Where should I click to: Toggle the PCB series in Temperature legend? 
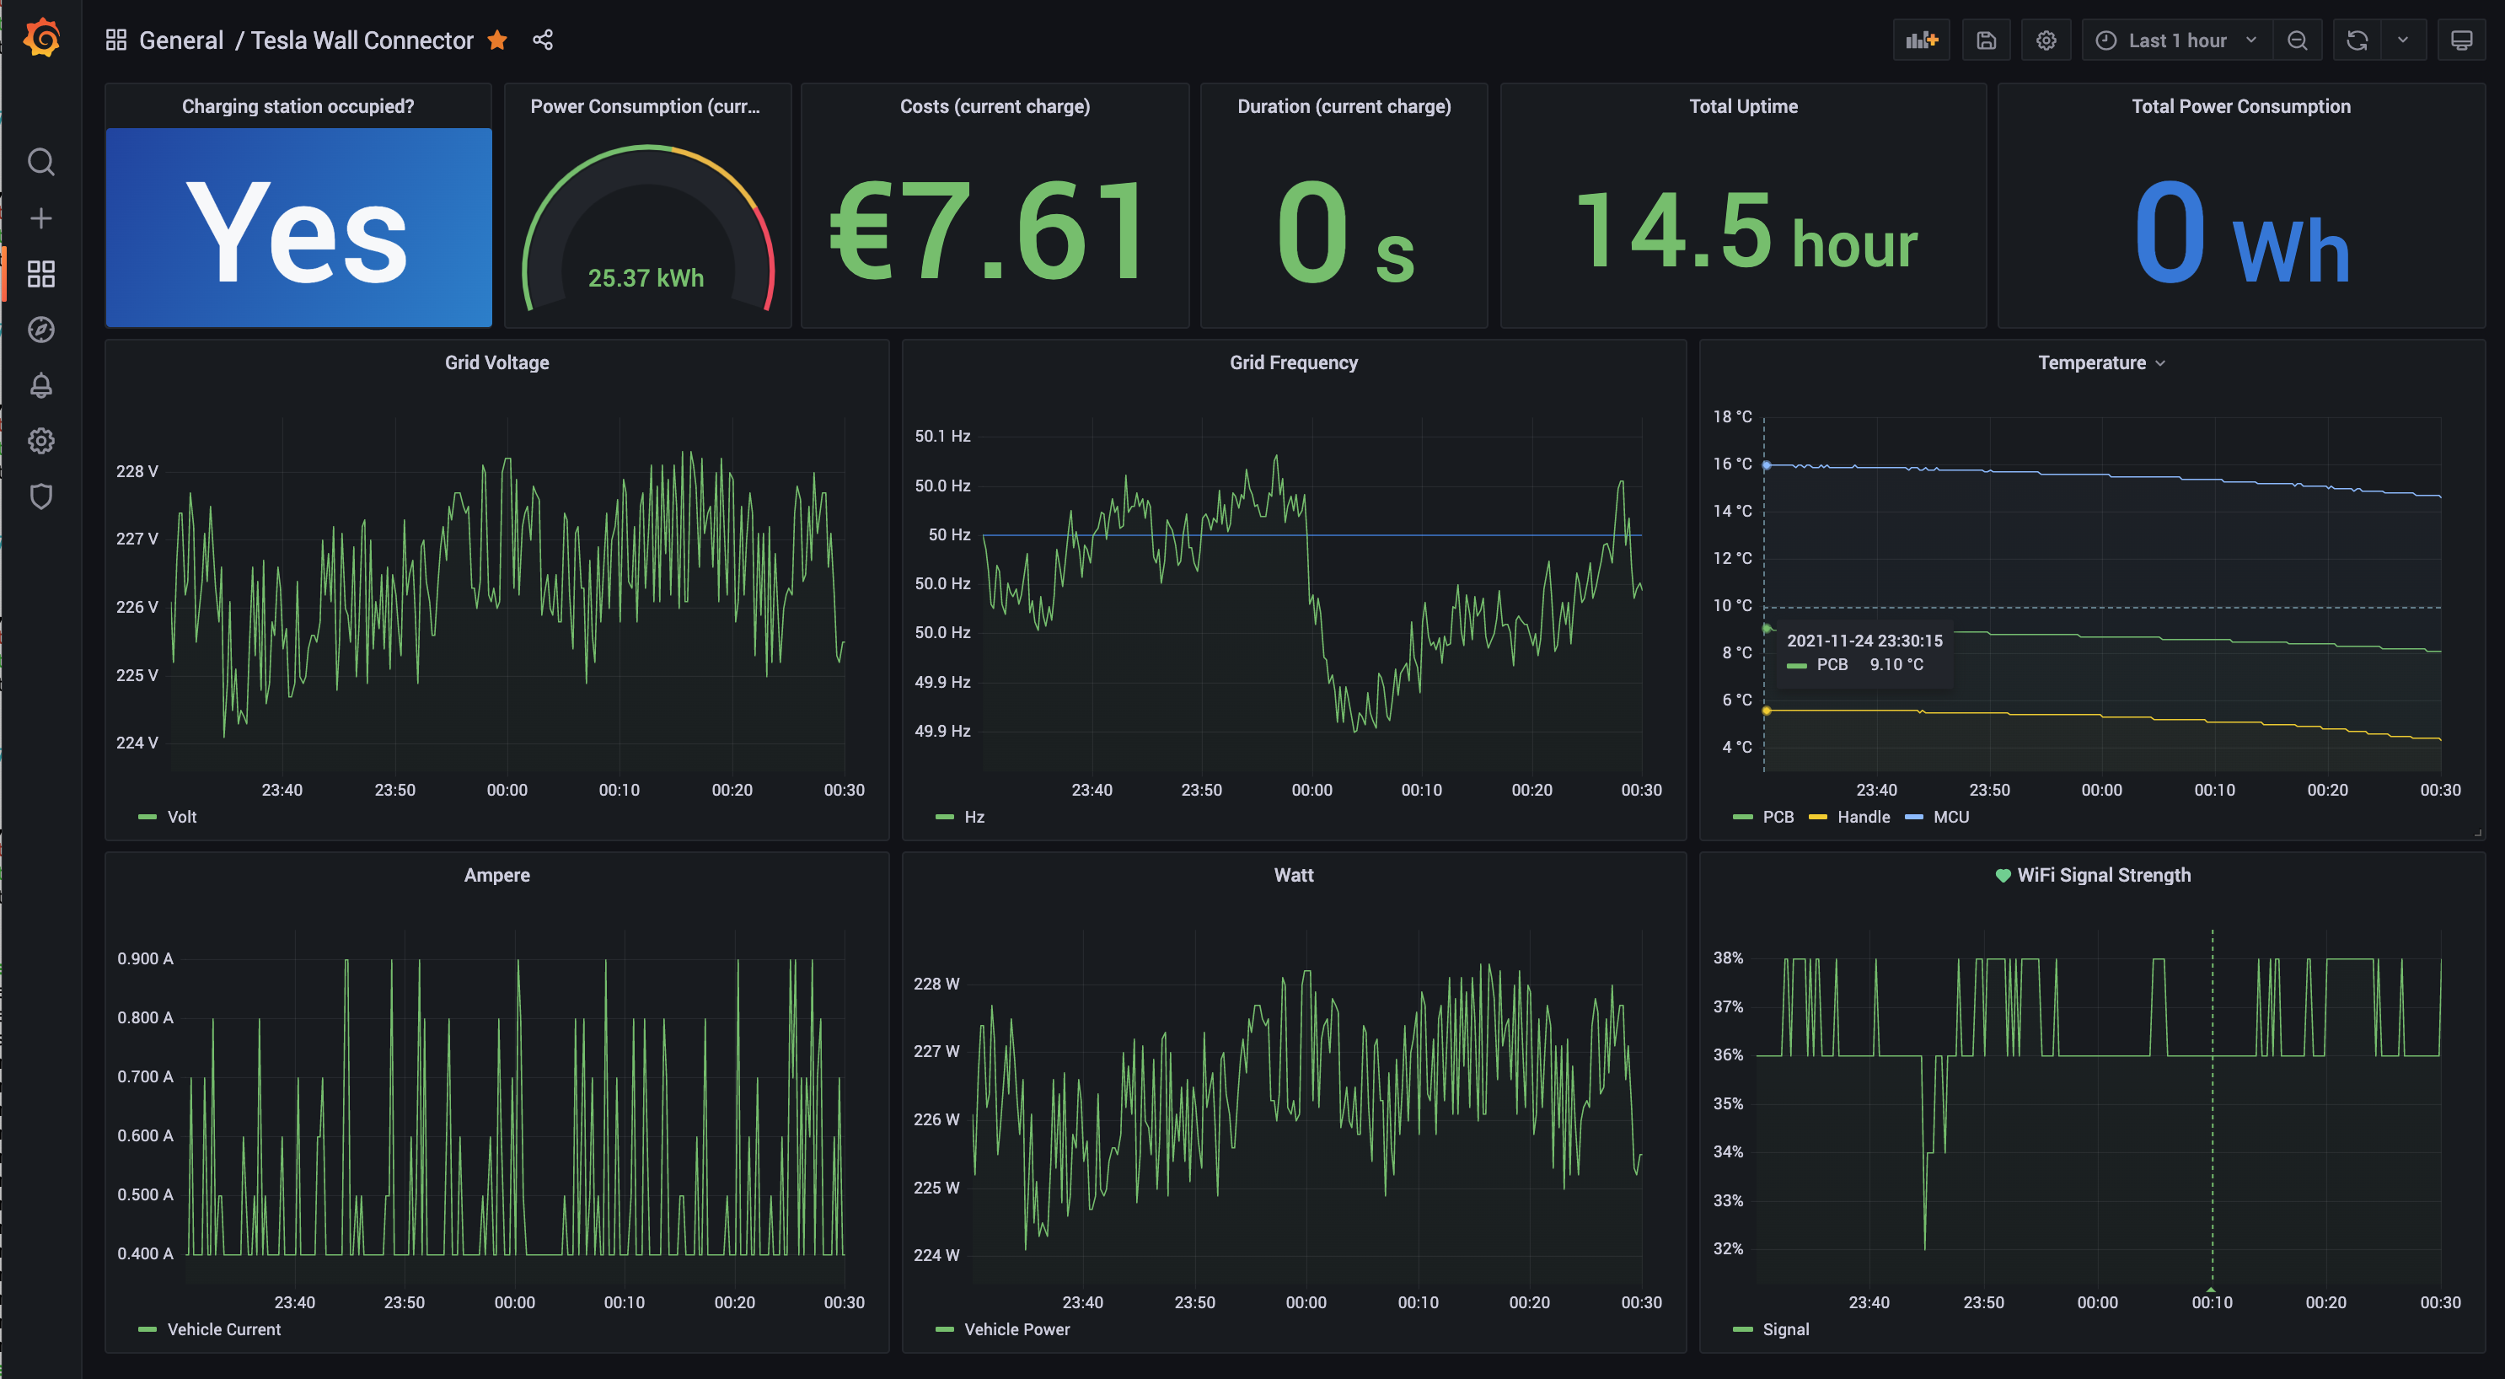(x=1778, y=817)
